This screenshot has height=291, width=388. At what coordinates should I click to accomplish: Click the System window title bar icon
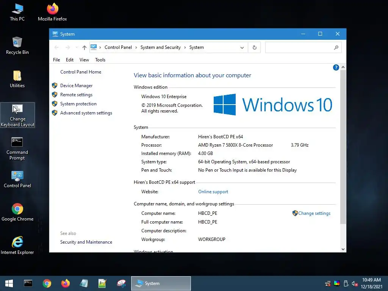(55, 34)
